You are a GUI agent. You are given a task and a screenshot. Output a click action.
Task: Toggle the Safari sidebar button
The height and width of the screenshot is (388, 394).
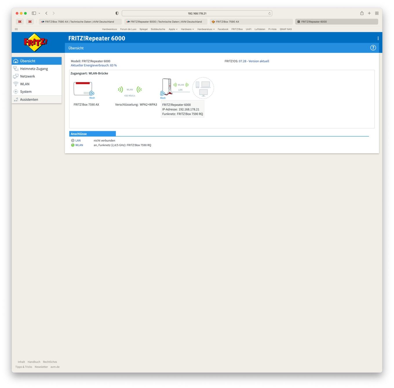[34, 13]
